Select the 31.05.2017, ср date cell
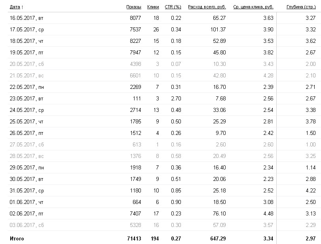321x244 pixels. [x=26, y=190]
